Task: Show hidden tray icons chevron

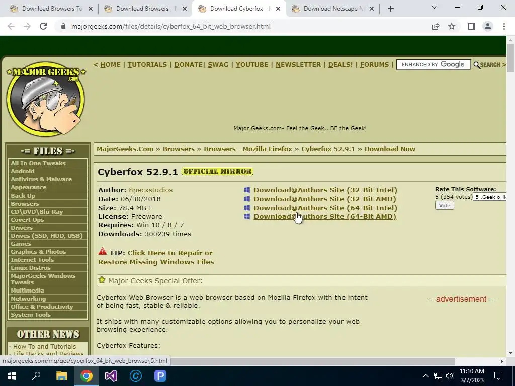Action: pos(425,376)
